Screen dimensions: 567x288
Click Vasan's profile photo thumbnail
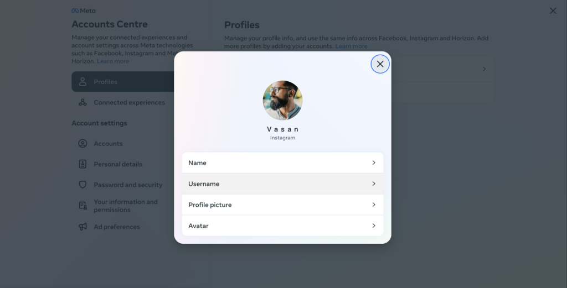click(282, 101)
